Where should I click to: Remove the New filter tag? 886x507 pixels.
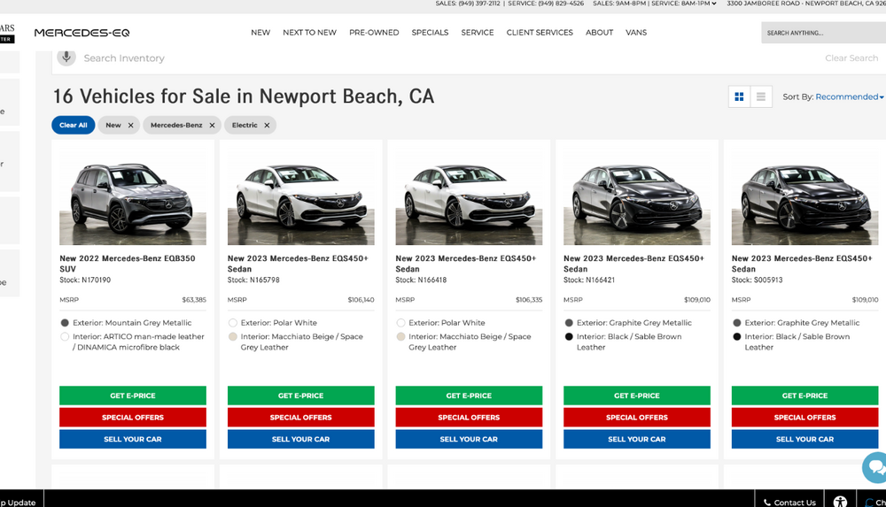(130, 126)
